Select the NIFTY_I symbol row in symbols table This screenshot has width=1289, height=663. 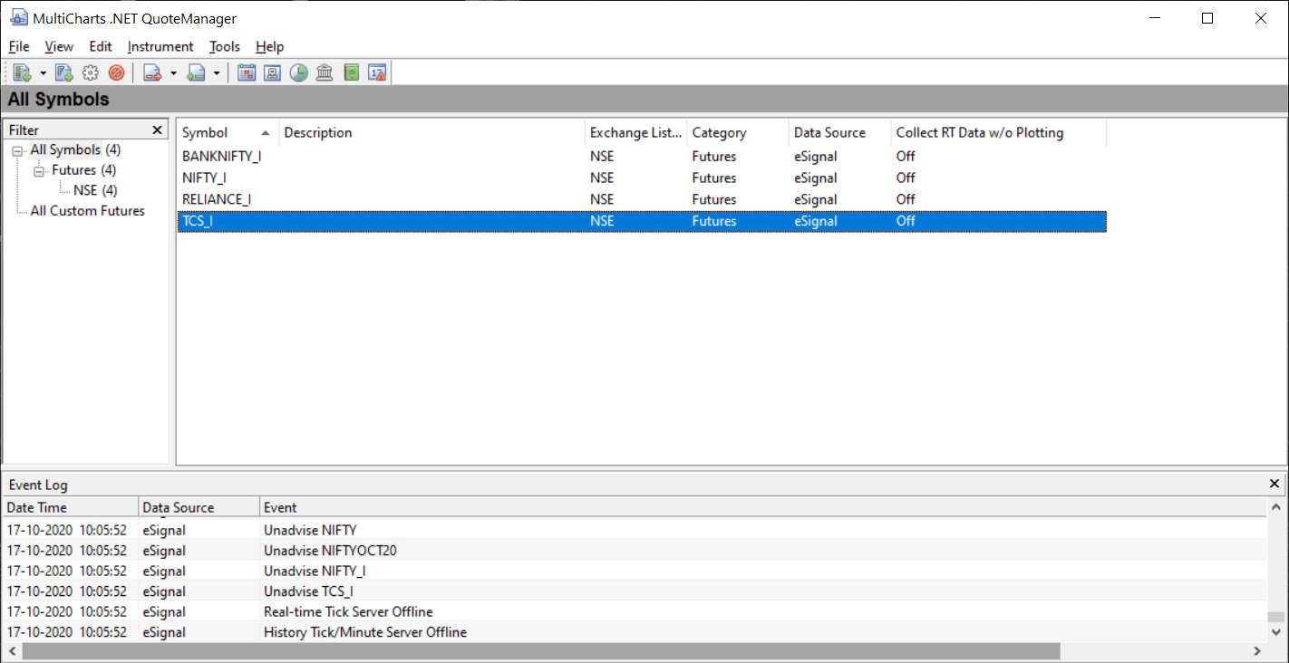tap(642, 178)
